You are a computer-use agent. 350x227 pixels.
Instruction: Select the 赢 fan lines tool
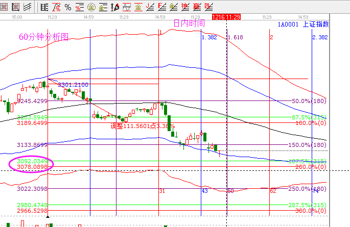click(x=197, y=7)
